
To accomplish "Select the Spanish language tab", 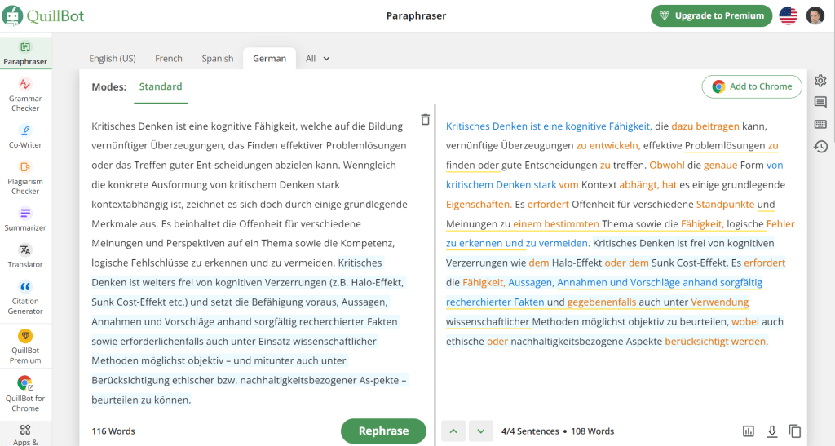I will pyautogui.click(x=218, y=59).
